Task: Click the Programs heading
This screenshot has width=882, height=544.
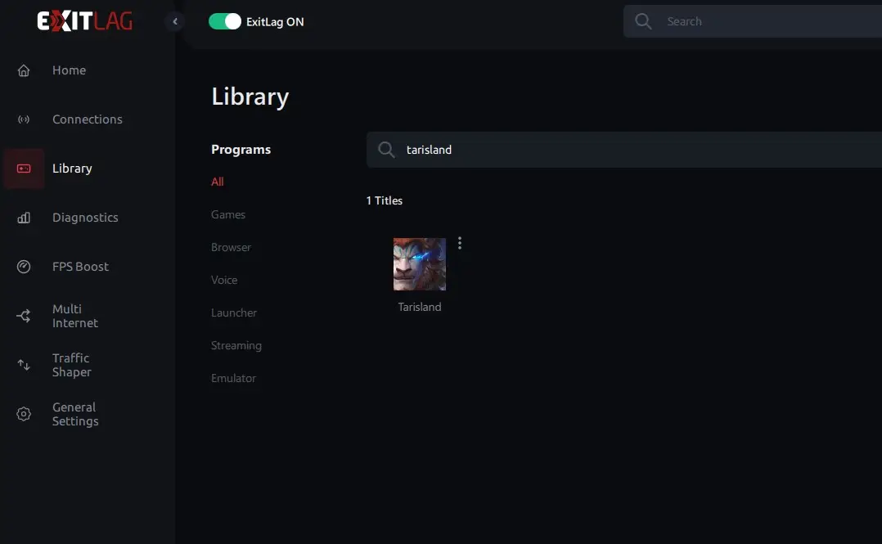Action: 241,150
